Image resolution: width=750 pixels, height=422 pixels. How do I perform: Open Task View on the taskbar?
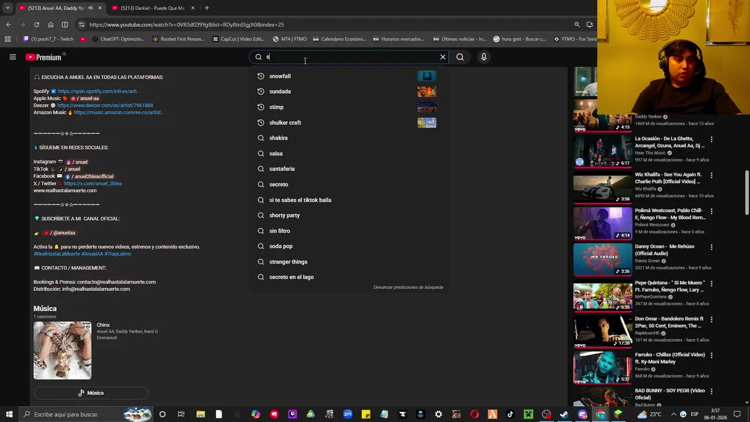pos(181,414)
